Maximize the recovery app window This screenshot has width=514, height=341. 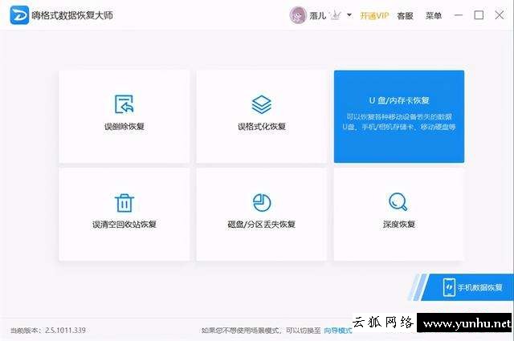click(479, 15)
